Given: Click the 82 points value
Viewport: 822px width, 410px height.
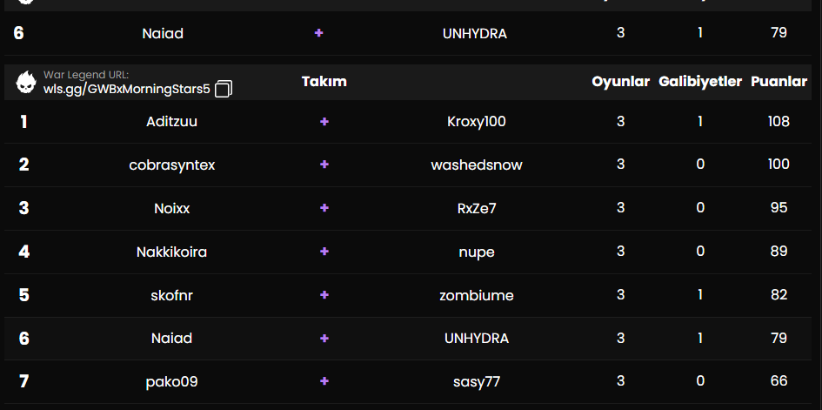Looking at the screenshot, I should click(779, 295).
